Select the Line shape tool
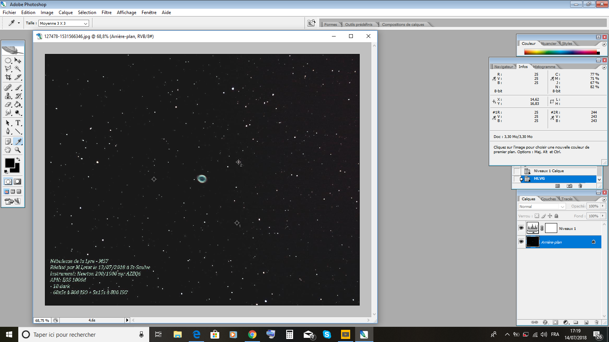Viewport: 609px width, 342px height. [x=18, y=131]
